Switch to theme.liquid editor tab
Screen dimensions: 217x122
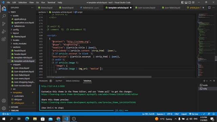click(45, 7)
